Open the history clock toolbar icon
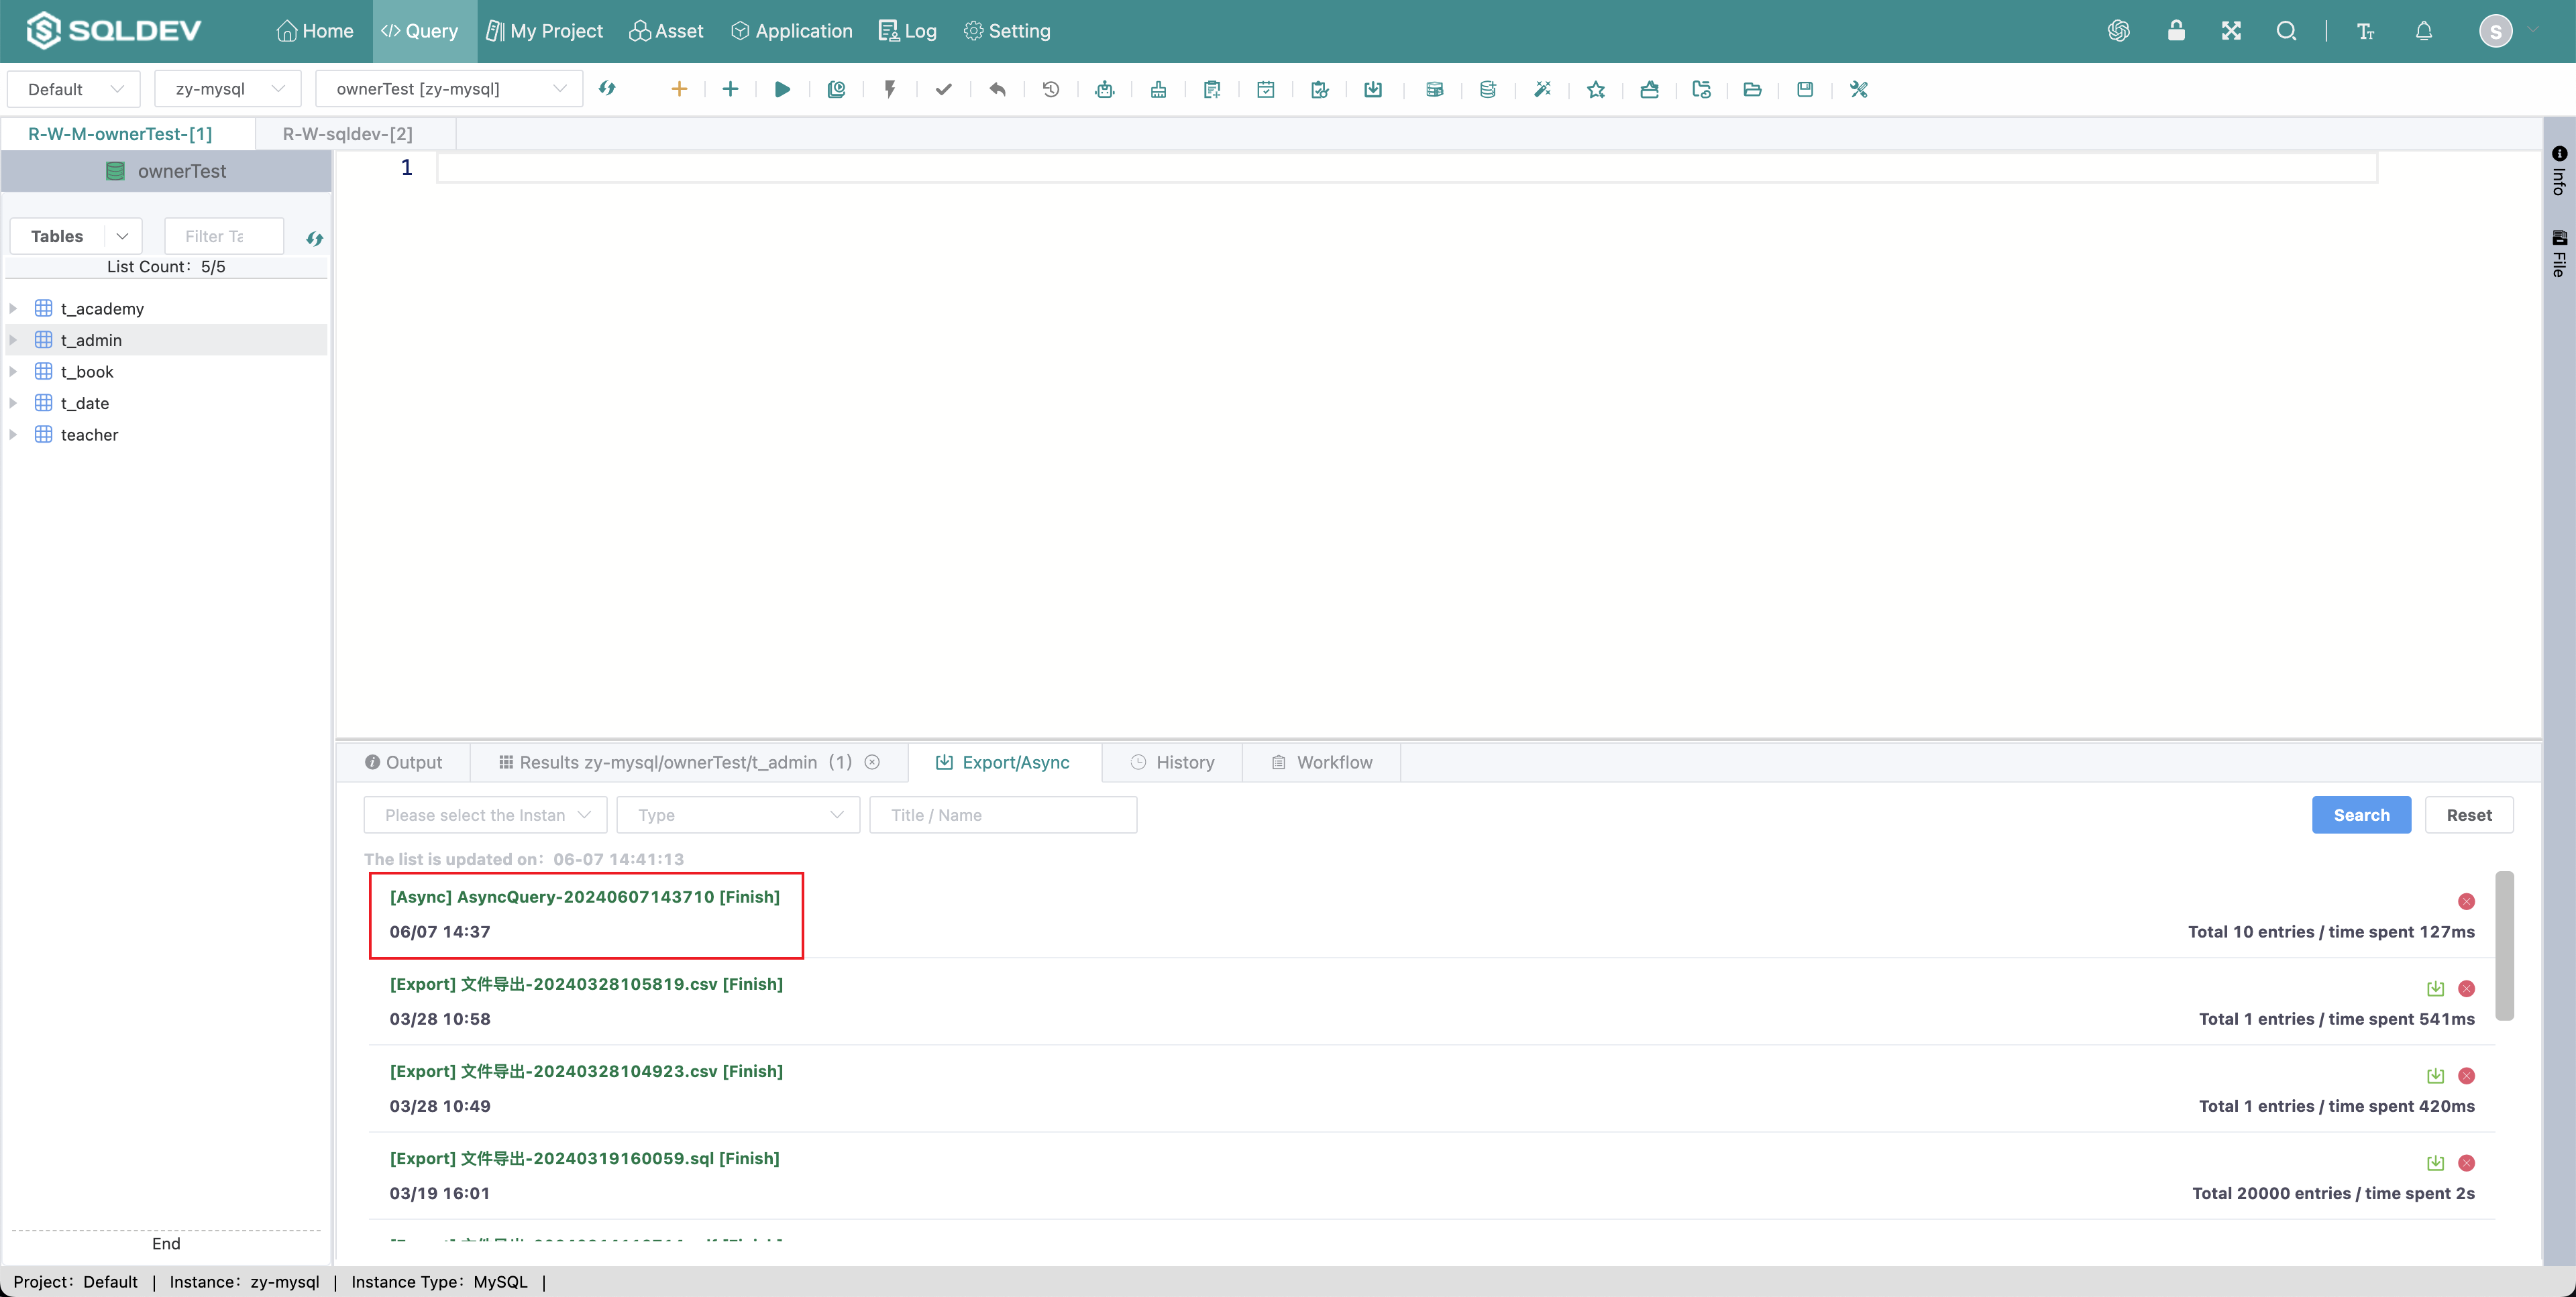The width and height of the screenshot is (2576, 1297). click(x=1050, y=89)
